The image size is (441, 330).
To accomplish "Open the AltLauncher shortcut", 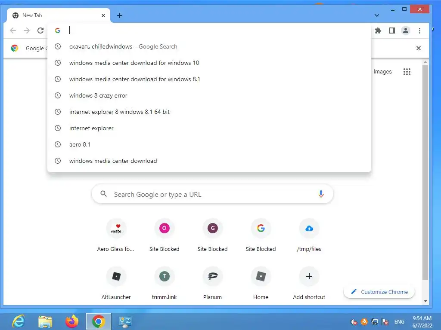I will 116,284.
